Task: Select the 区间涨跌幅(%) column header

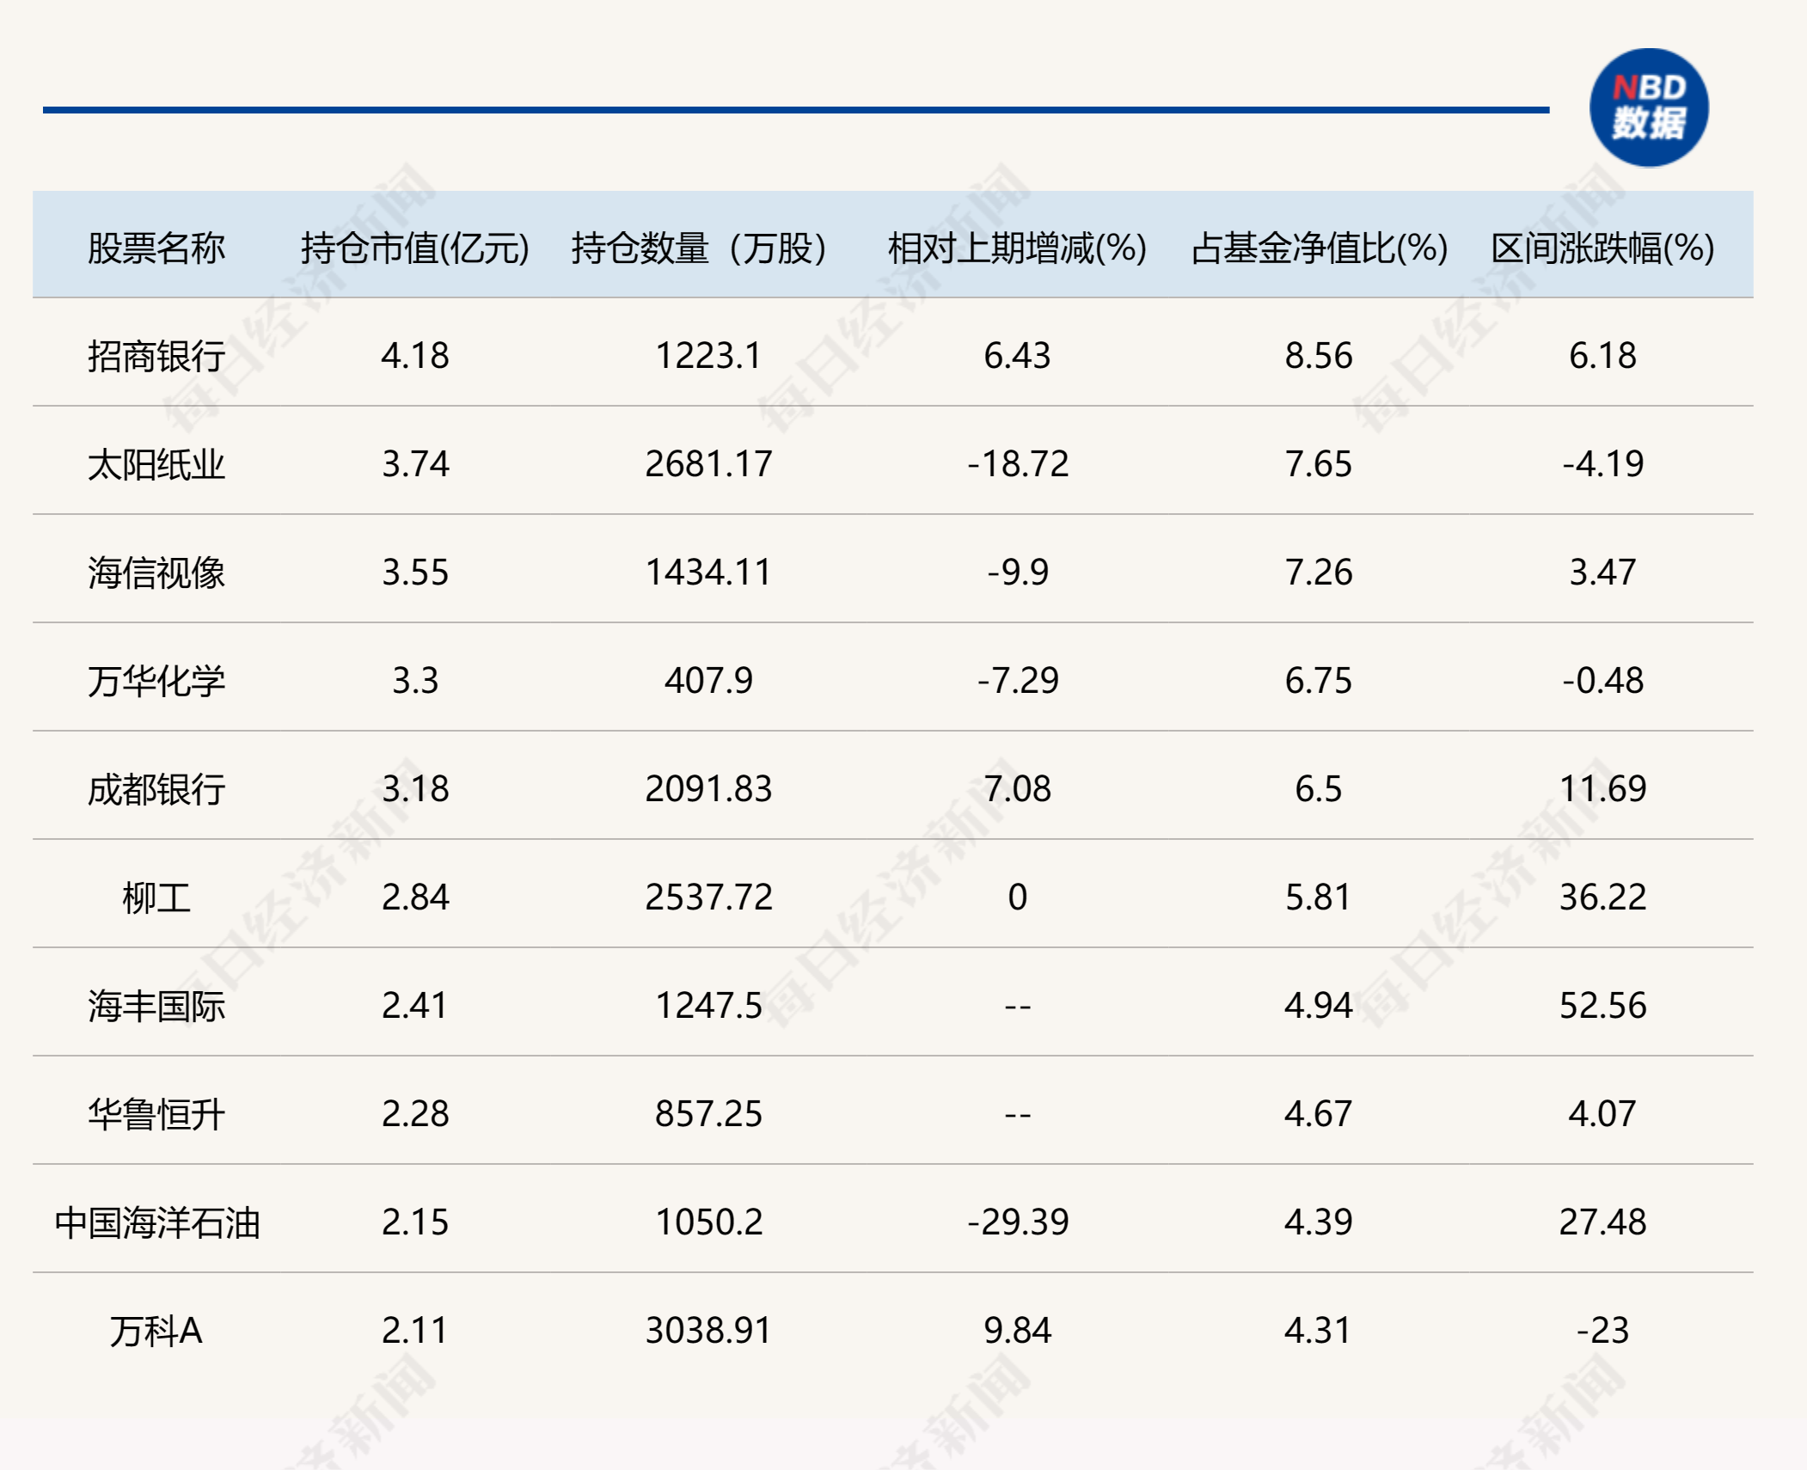Action: (x=1602, y=248)
